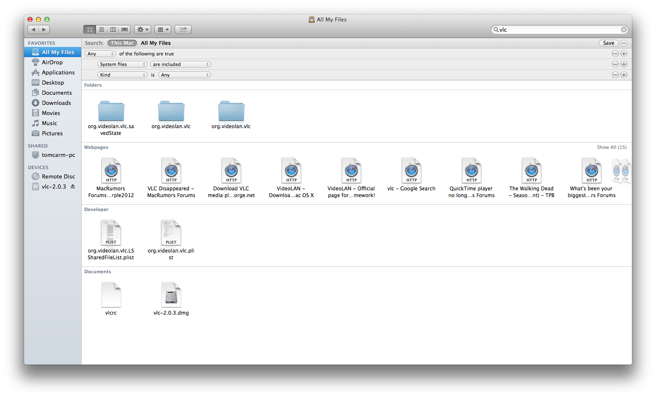Image resolution: width=656 pixels, height=398 pixels.
Task: Open Downloads in sidebar
Action: 53,103
